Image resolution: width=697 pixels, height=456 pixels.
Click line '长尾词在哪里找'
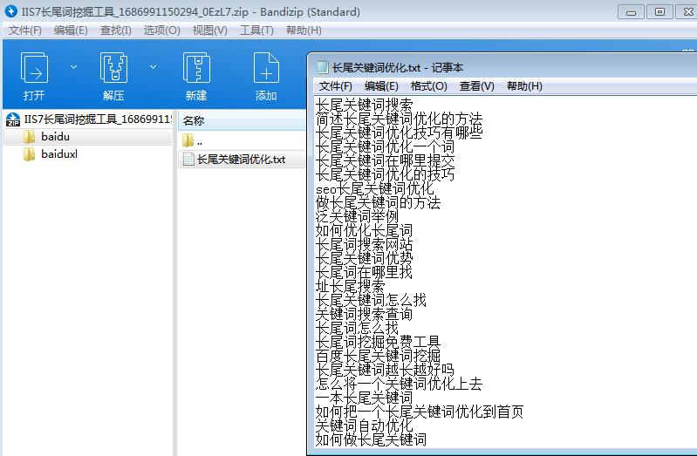point(364,272)
